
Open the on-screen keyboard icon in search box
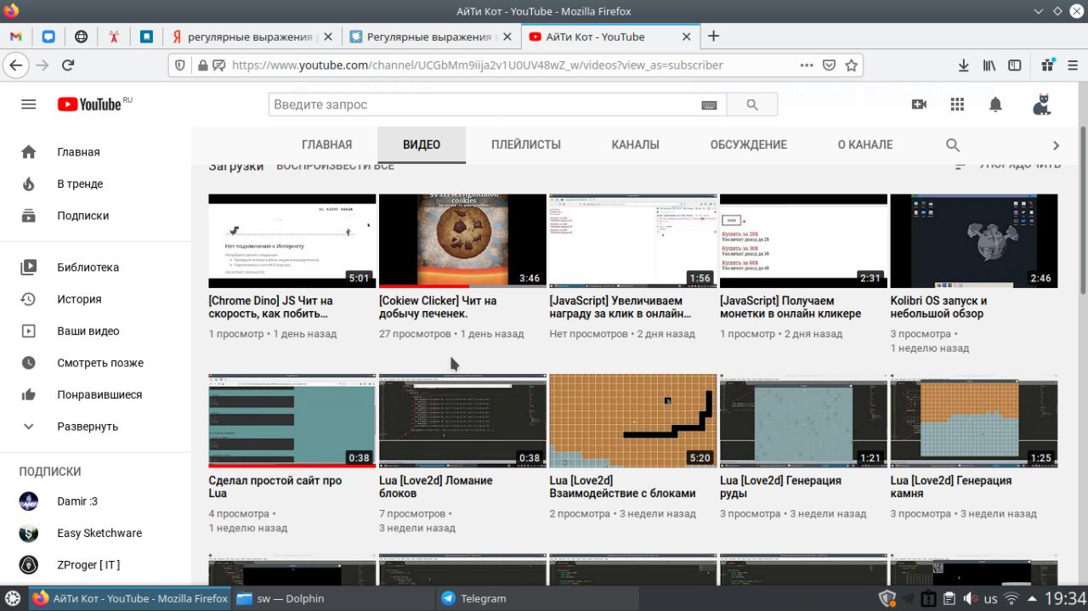[709, 105]
